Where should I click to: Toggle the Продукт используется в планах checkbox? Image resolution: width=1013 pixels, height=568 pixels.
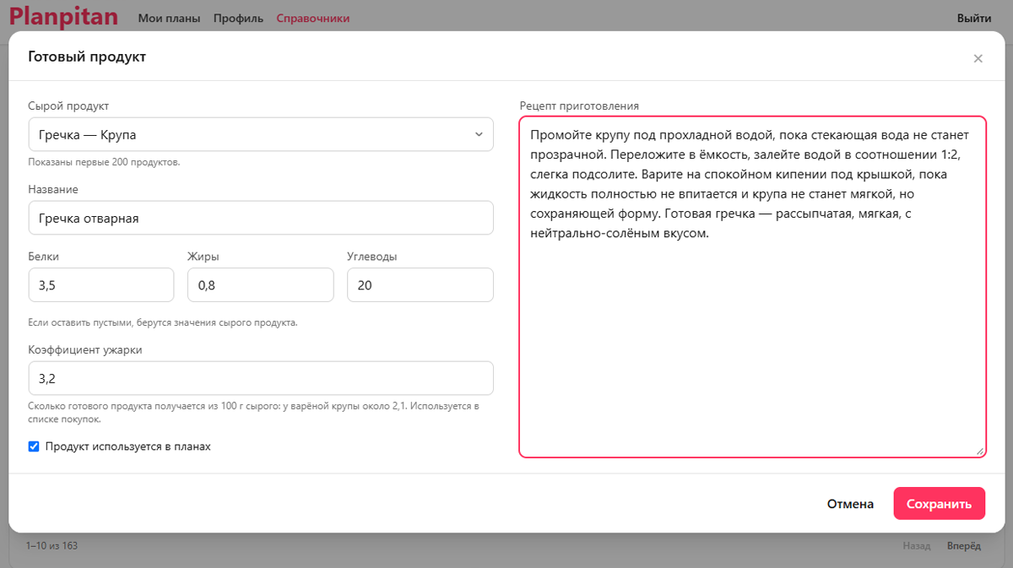(x=34, y=446)
